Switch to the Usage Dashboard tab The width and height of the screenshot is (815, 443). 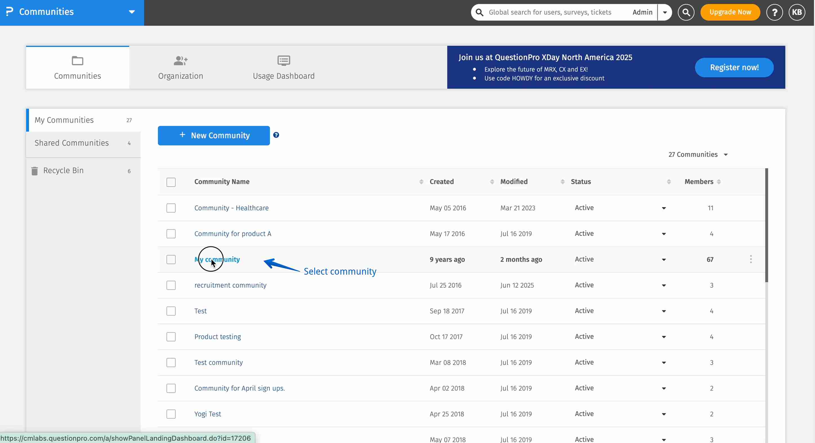tap(283, 67)
